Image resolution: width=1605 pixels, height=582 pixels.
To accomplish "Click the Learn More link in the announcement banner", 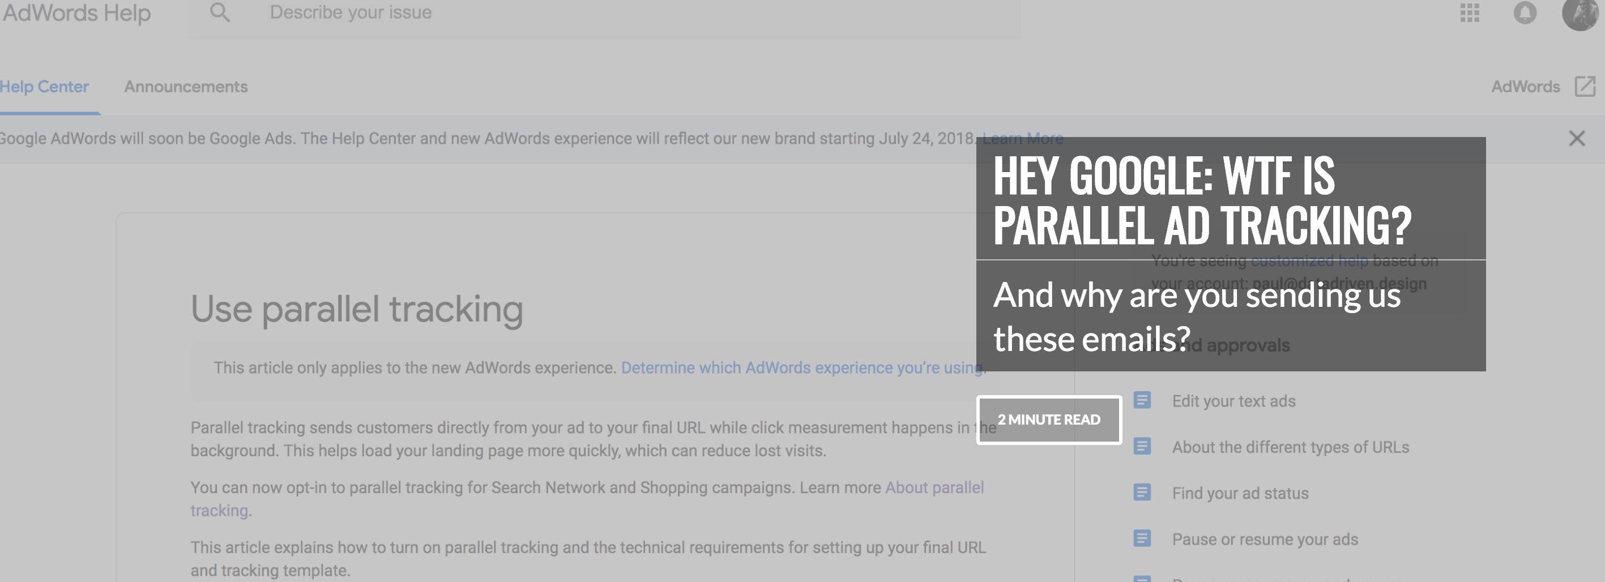I will [1022, 138].
